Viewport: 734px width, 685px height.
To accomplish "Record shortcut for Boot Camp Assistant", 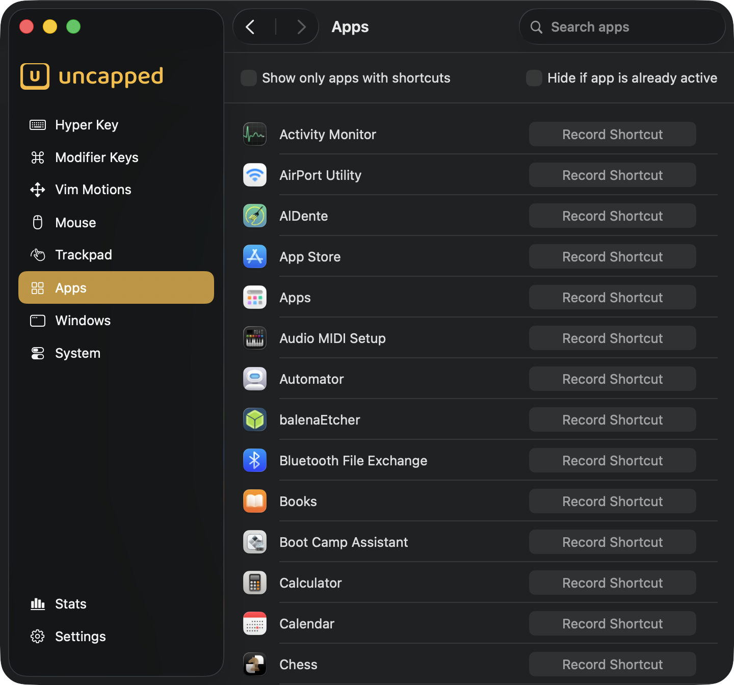I will [612, 542].
